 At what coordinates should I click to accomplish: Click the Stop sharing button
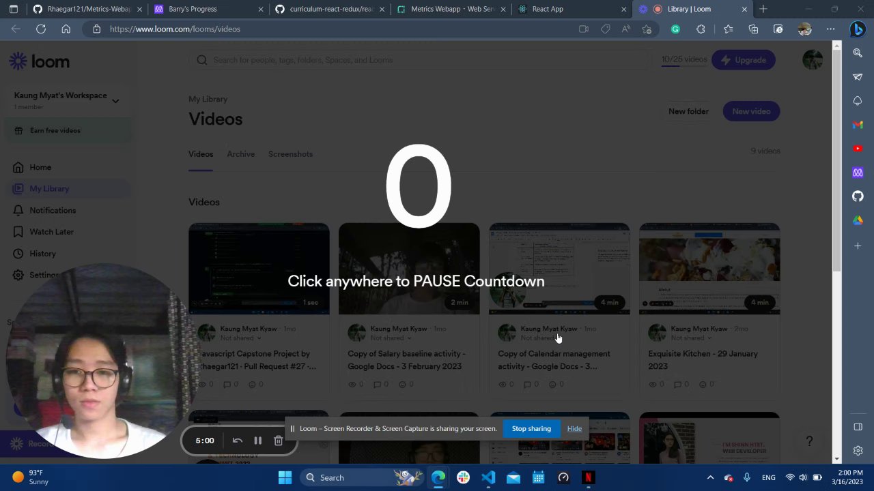(531, 428)
